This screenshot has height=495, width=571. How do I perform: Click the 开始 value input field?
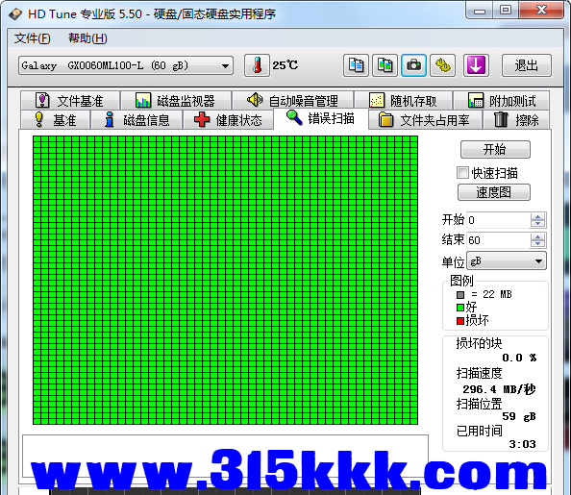click(x=498, y=220)
